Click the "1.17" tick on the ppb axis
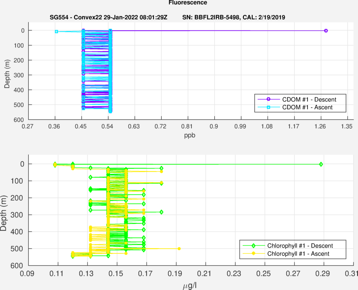358x290 pixels. click(293, 126)
